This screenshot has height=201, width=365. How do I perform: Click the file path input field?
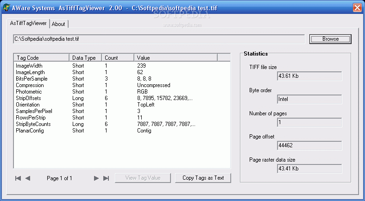(159, 39)
